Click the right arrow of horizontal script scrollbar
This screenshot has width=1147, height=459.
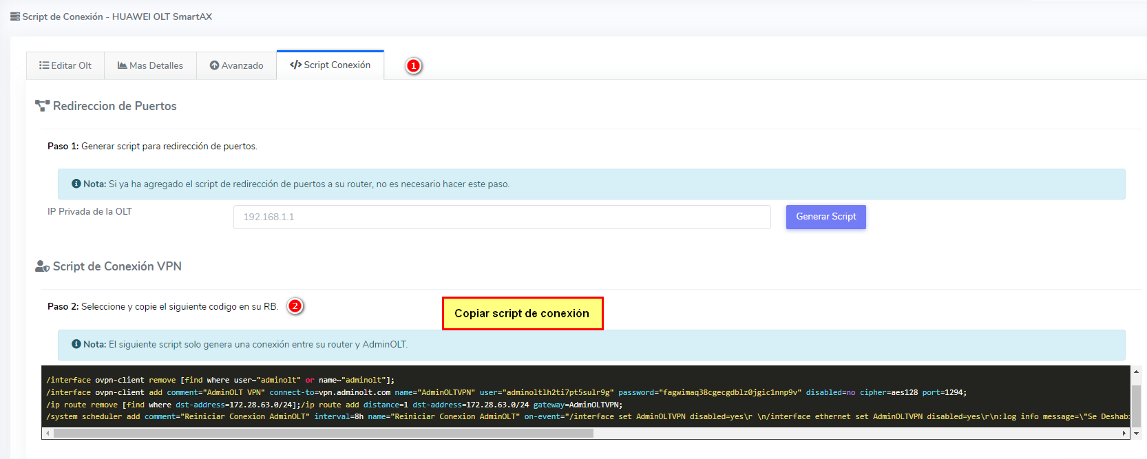pyautogui.click(x=1124, y=434)
